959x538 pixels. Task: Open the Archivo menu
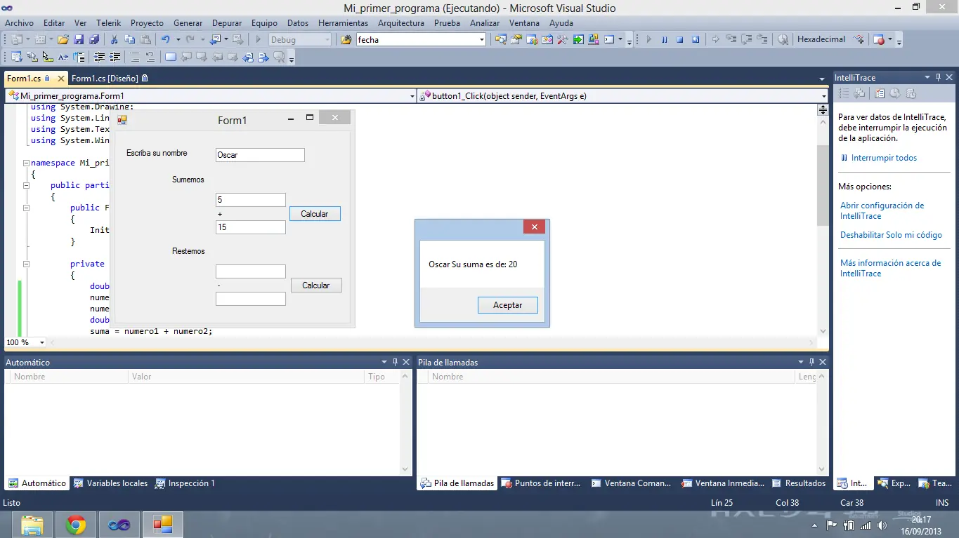pos(19,22)
